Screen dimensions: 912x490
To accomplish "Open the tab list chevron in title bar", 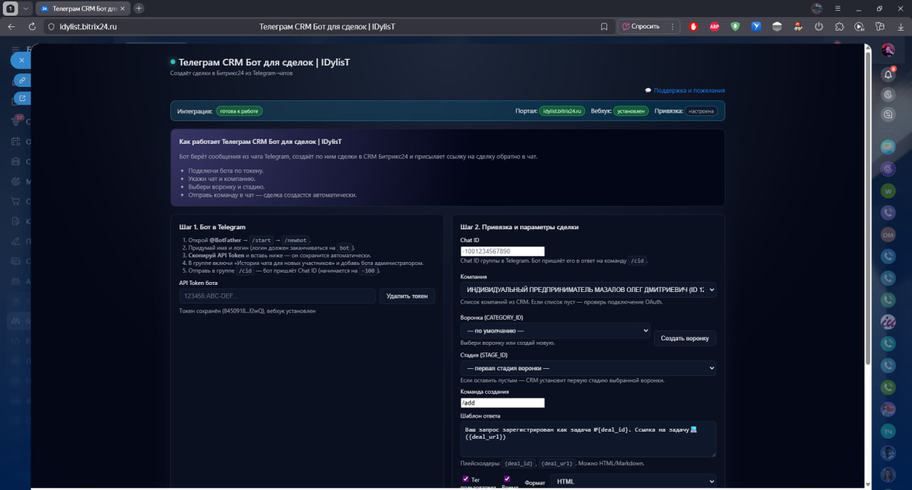I will [26, 8].
